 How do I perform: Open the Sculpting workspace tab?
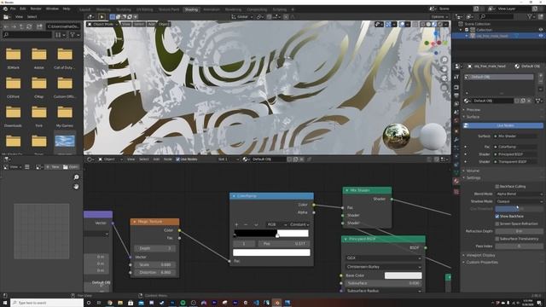[124, 9]
